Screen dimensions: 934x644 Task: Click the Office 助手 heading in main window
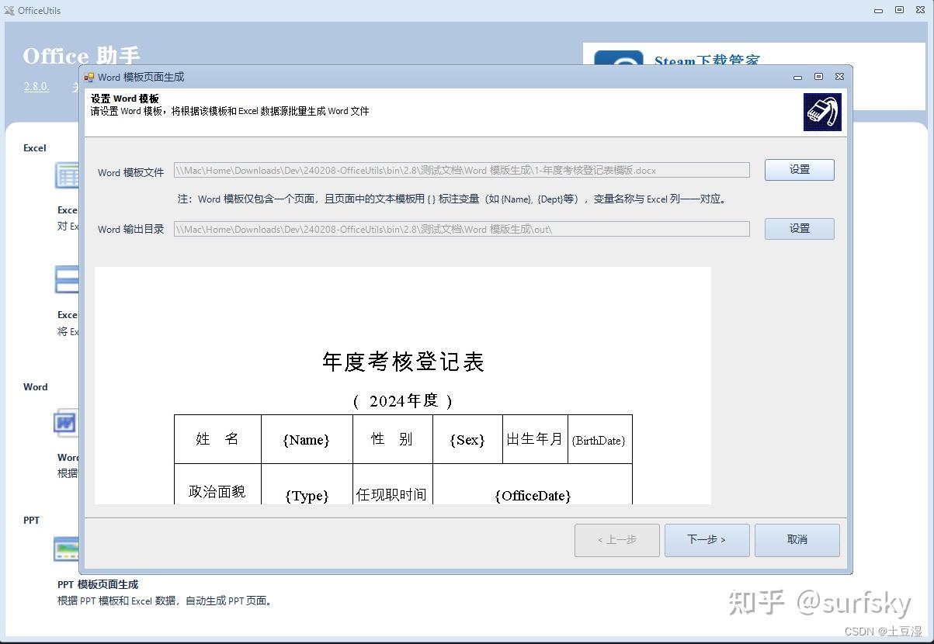coord(82,56)
